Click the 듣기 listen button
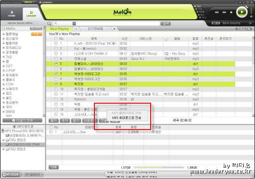255x179 pixels. pos(53,121)
